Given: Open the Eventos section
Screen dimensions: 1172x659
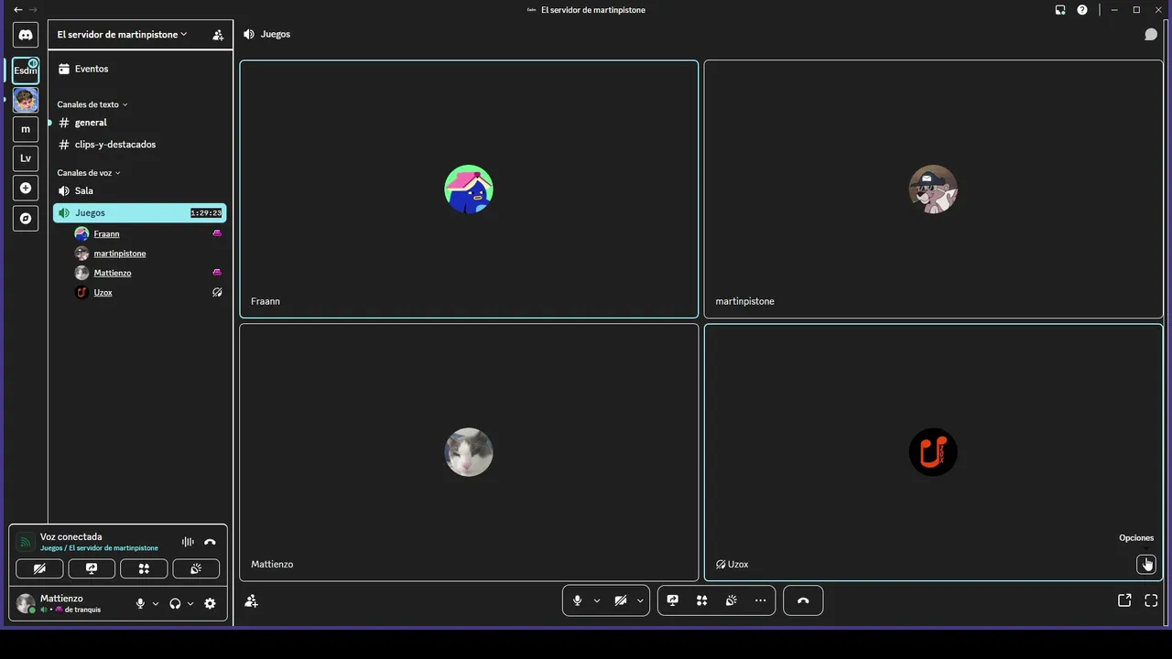Looking at the screenshot, I should click(x=139, y=69).
